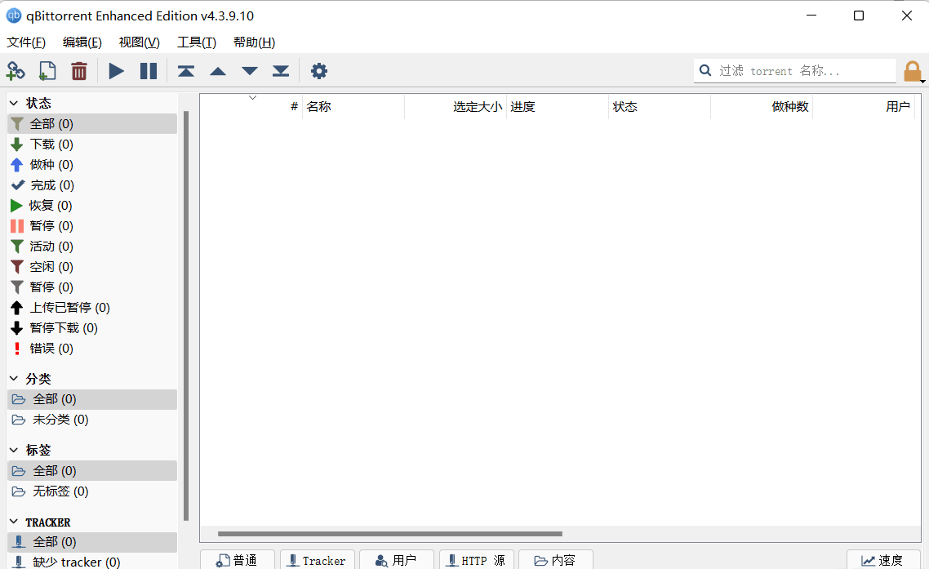
Task: Select the 下载 (0) status filter
Action: [x=51, y=144]
